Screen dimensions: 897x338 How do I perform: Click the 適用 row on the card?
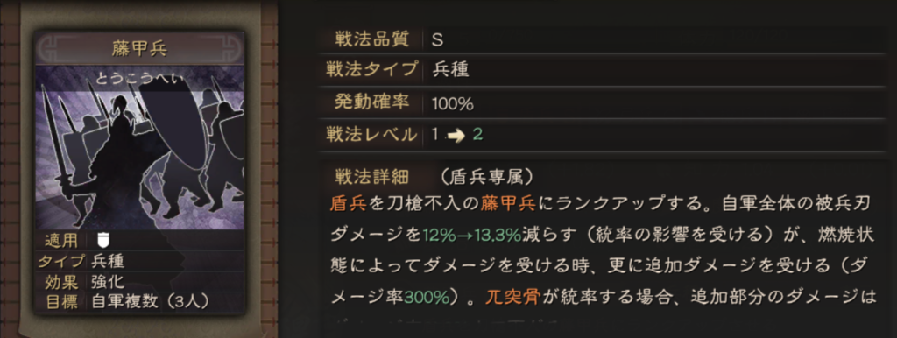point(139,240)
